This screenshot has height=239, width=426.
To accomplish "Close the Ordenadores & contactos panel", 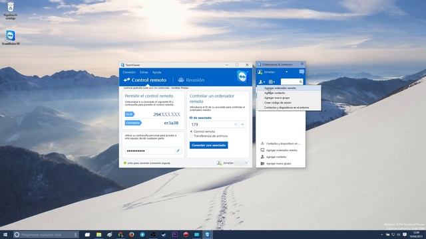I will point(302,64).
